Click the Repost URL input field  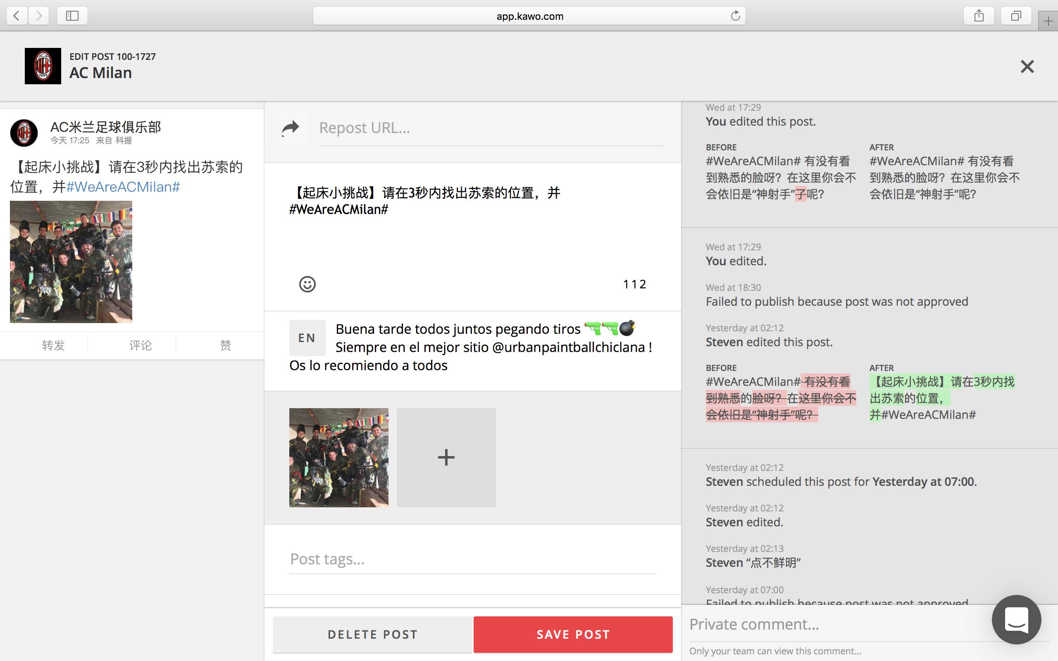[x=491, y=128]
